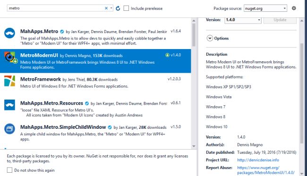Select the MahApps.Metro.SimpleChildWindow package title
Screen dimensions: 307x176
coord(63,127)
